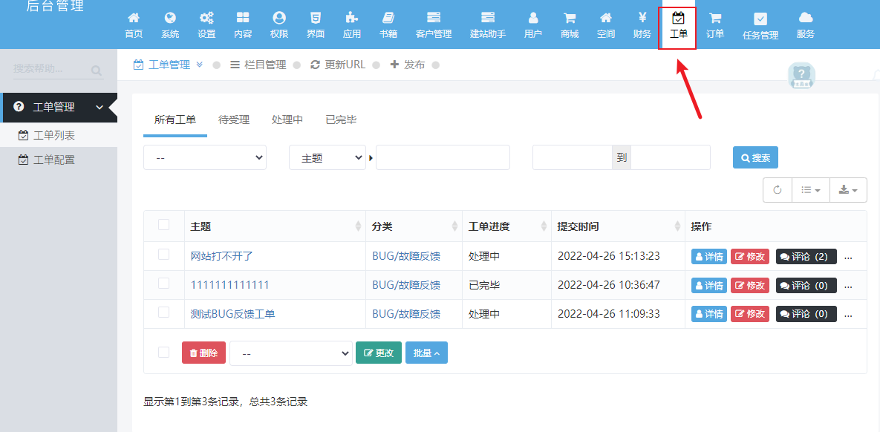Click the green 更改 button

tap(379, 353)
